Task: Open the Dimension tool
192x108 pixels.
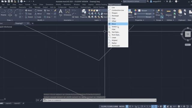Action: point(67,13)
